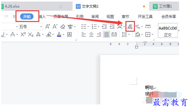Click the text effects outlined A icon
Viewport: 190px width, 112px height.
tap(38, 34)
